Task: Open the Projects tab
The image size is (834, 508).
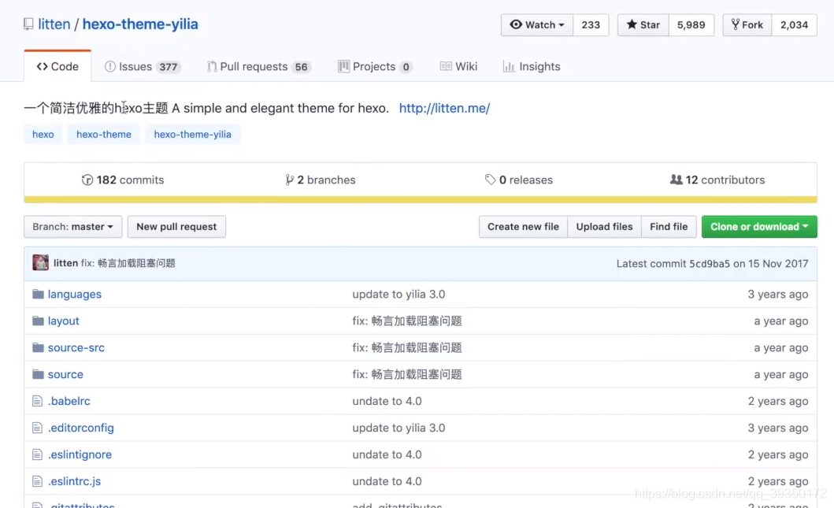Action: (375, 66)
